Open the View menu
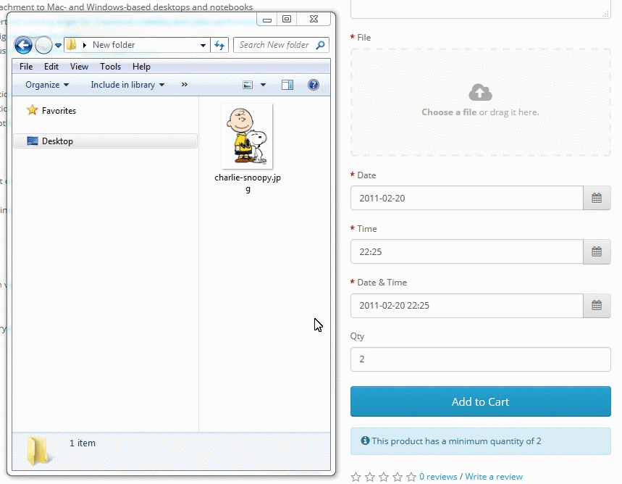 point(79,67)
